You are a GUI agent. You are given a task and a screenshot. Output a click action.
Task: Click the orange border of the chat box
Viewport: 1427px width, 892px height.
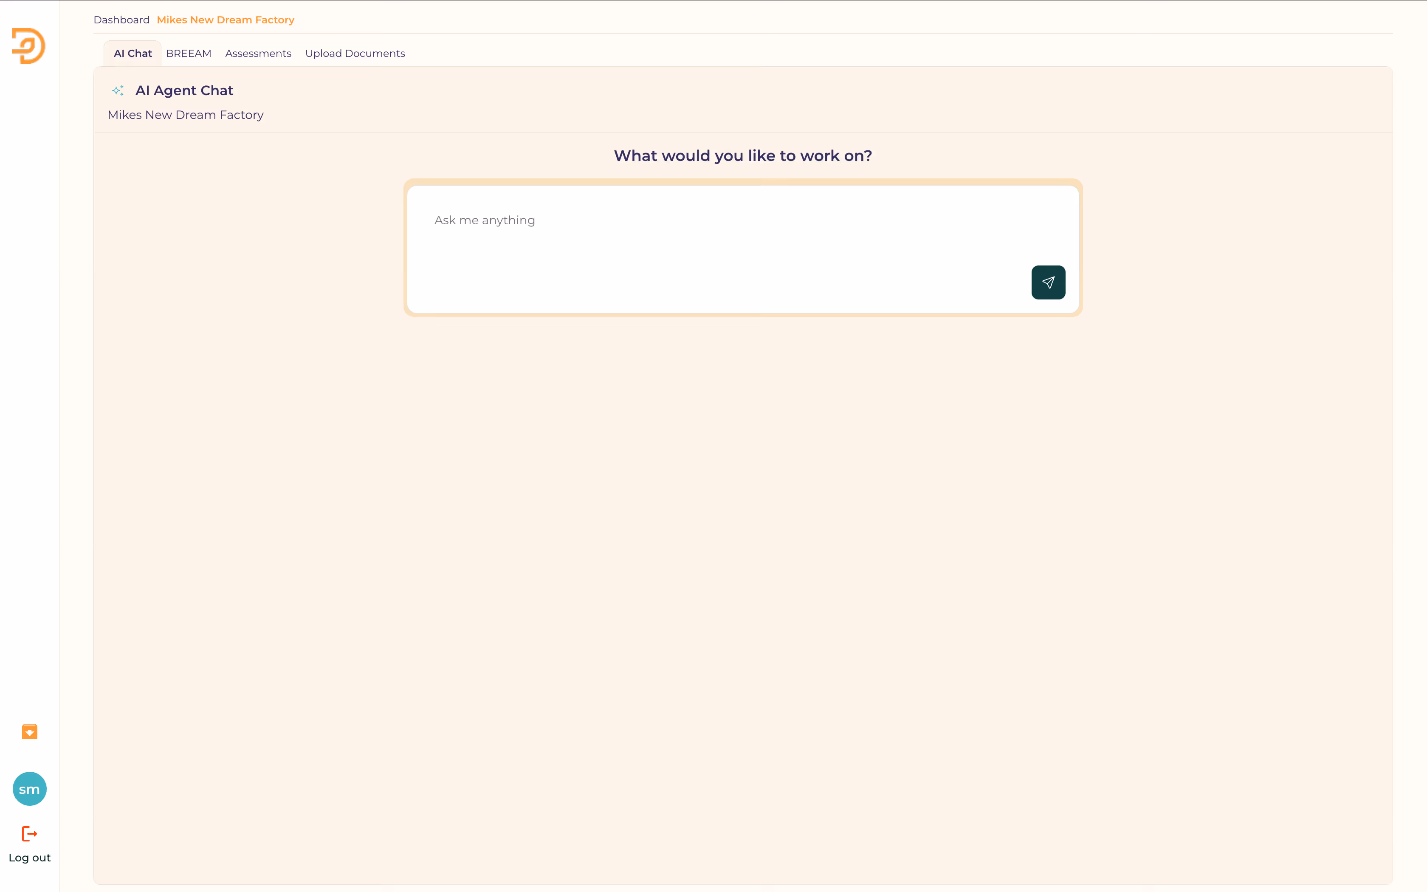742,182
